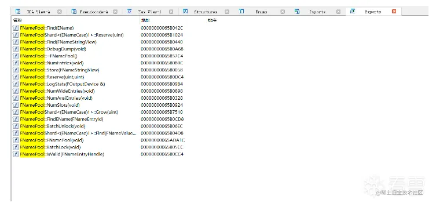
Task: Click function icon beside FNamePoolShard Reserve(uint)
Action: pyautogui.click(x=16, y=35)
